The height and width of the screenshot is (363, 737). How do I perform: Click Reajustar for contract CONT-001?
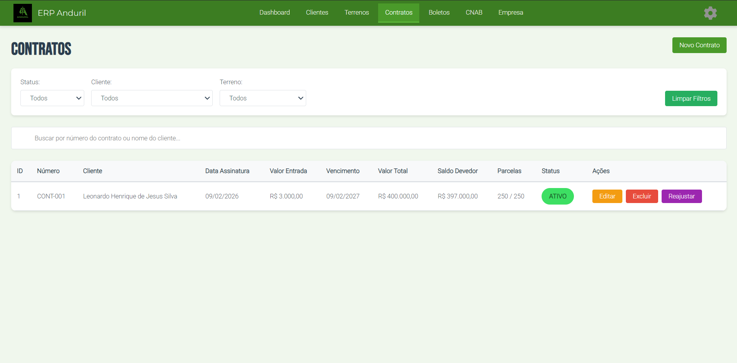(681, 196)
